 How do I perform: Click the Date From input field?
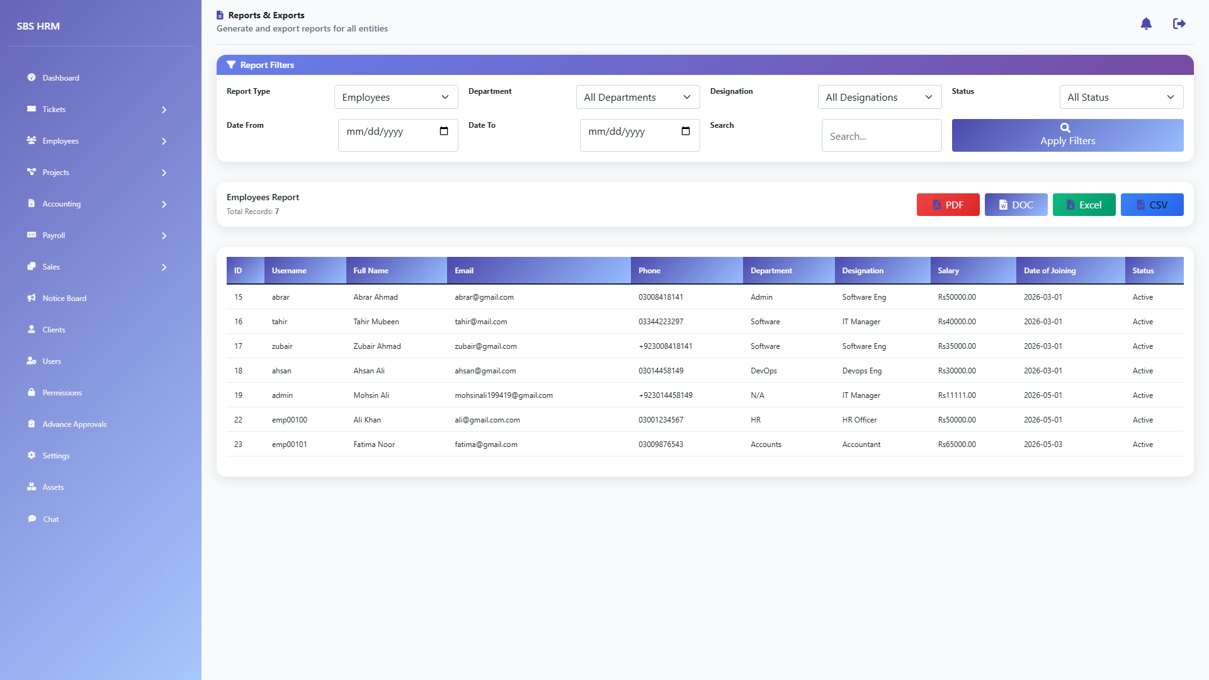click(398, 135)
